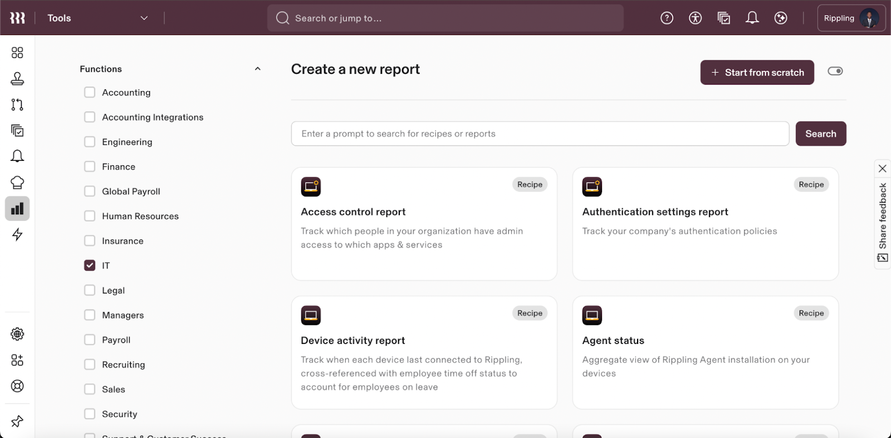
Task: Open the Tools dropdown in top bar
Action: pyautogui.click(x=98, y=18)
